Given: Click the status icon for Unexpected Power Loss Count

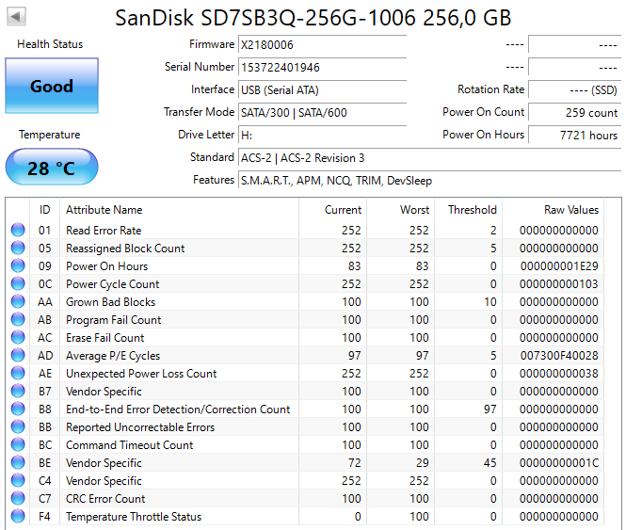Looking at the screenshot, I should (18, 374).
